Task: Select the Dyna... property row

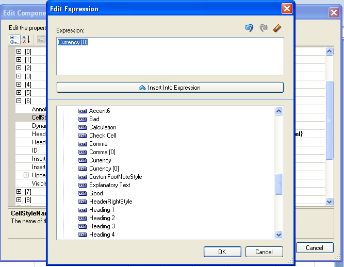Action: pyautogui.click(x=31, y=126)
